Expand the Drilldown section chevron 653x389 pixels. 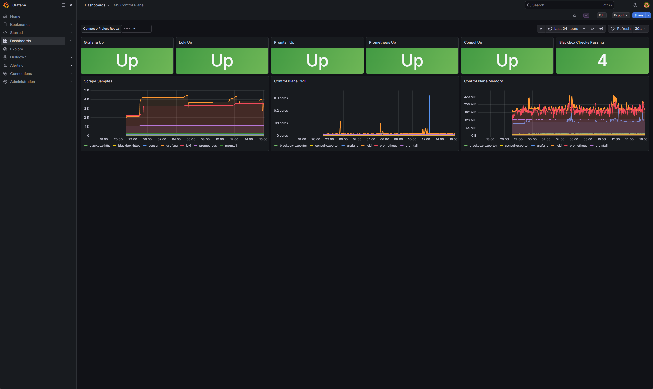tap(71, 57)
